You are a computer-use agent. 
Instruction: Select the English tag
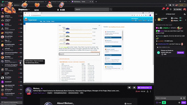(50, 93)
